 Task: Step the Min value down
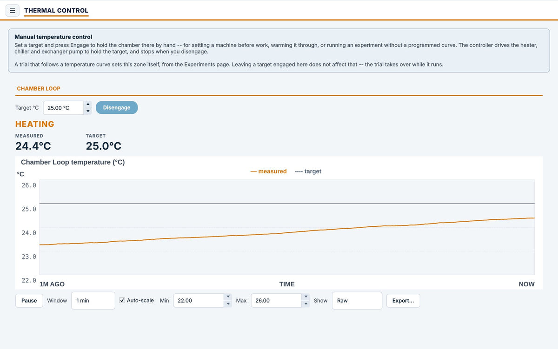[228, 304]
